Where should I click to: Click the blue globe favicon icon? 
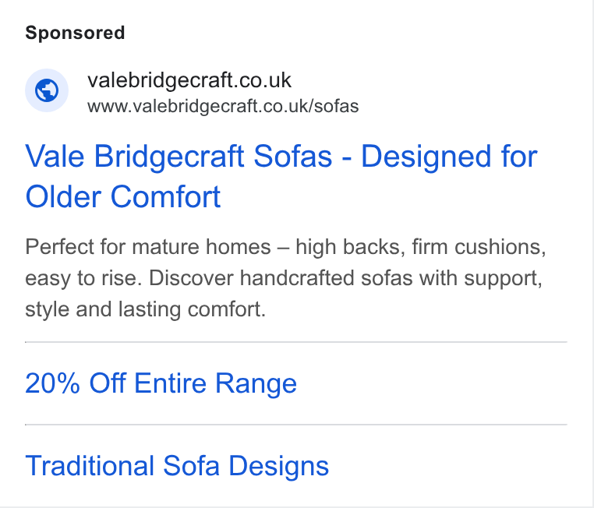pyautogui.click(x=47, y=90)
